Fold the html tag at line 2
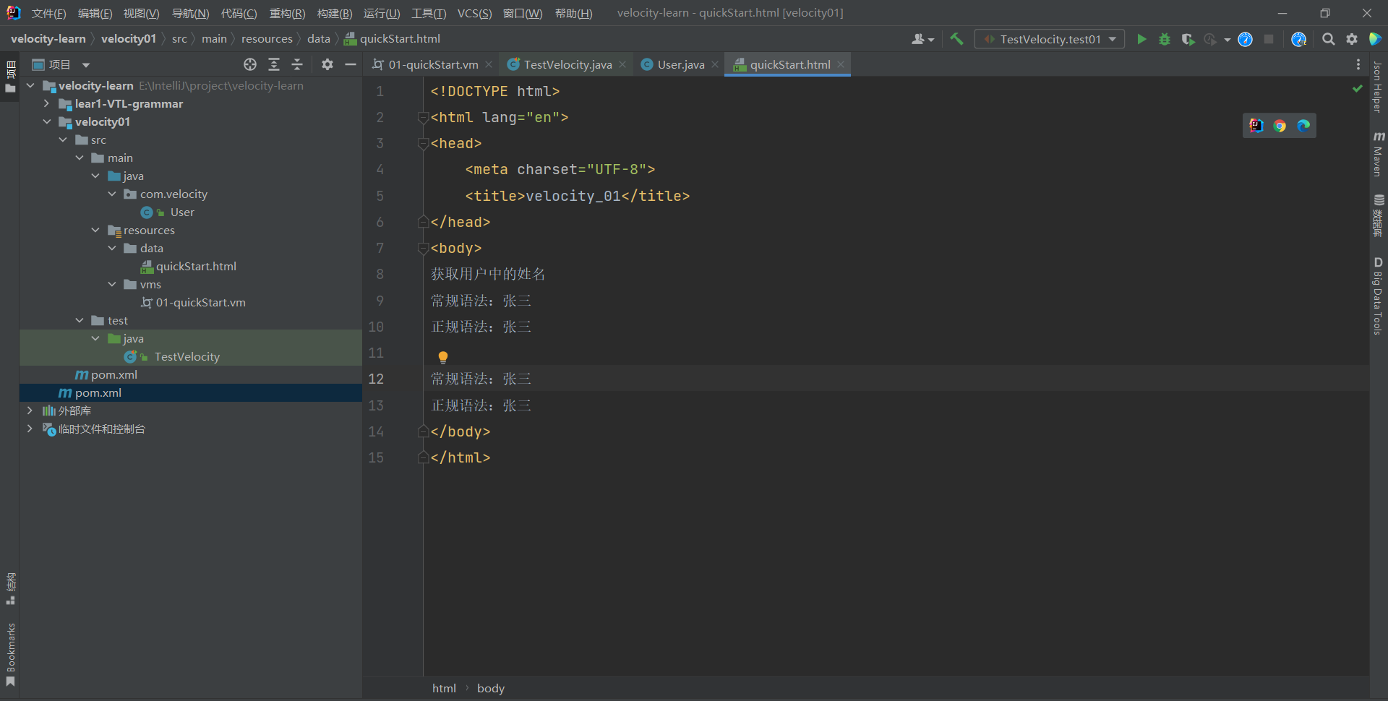The width and height of the screenshot is (1388, 701). pos(424,118)
